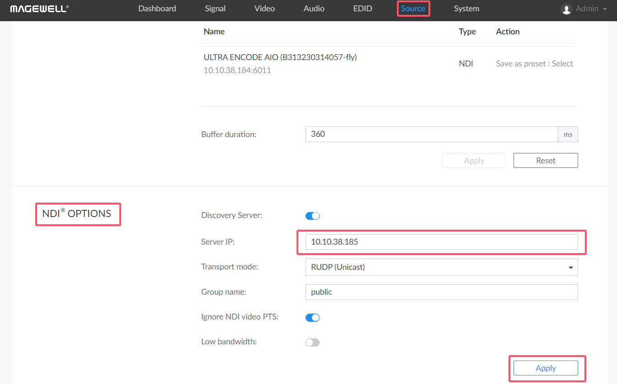This screenshot has width=617, height=384.
Task: Expand the Transport mode dropdown
Action: [441, 267]
